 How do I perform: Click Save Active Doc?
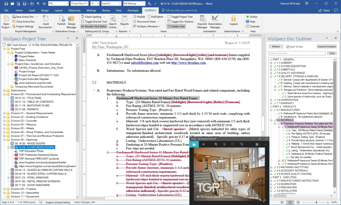(25, 17)
